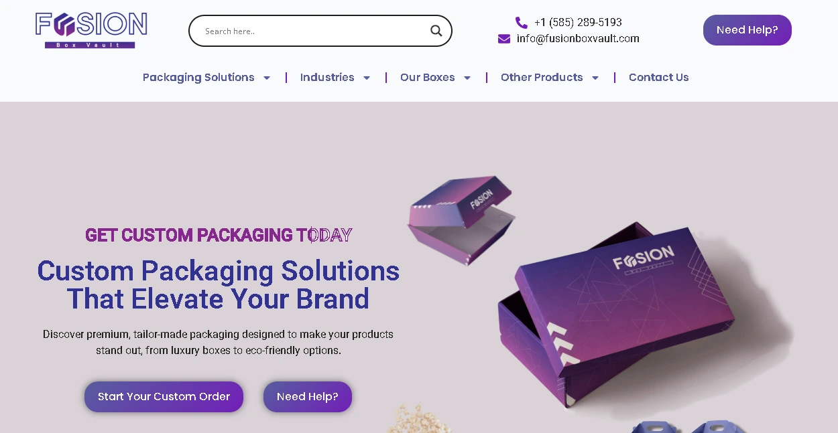Screen dimensions: 838x433
Task: Expand Packaging Solutions dropdown arrow
Action: pyautogui.click(x=267, y=78)
